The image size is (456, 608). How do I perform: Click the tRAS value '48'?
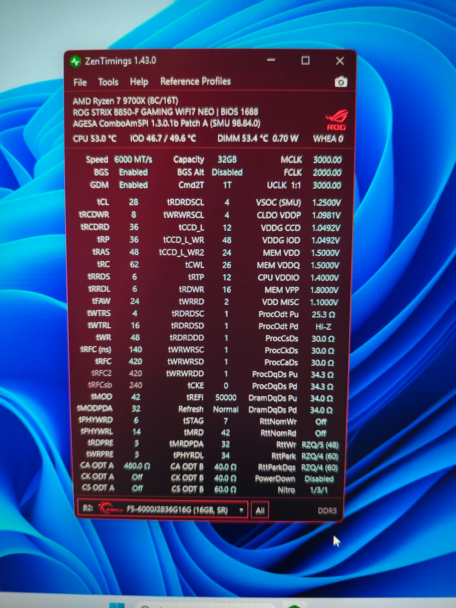click(x=134, y=252)
